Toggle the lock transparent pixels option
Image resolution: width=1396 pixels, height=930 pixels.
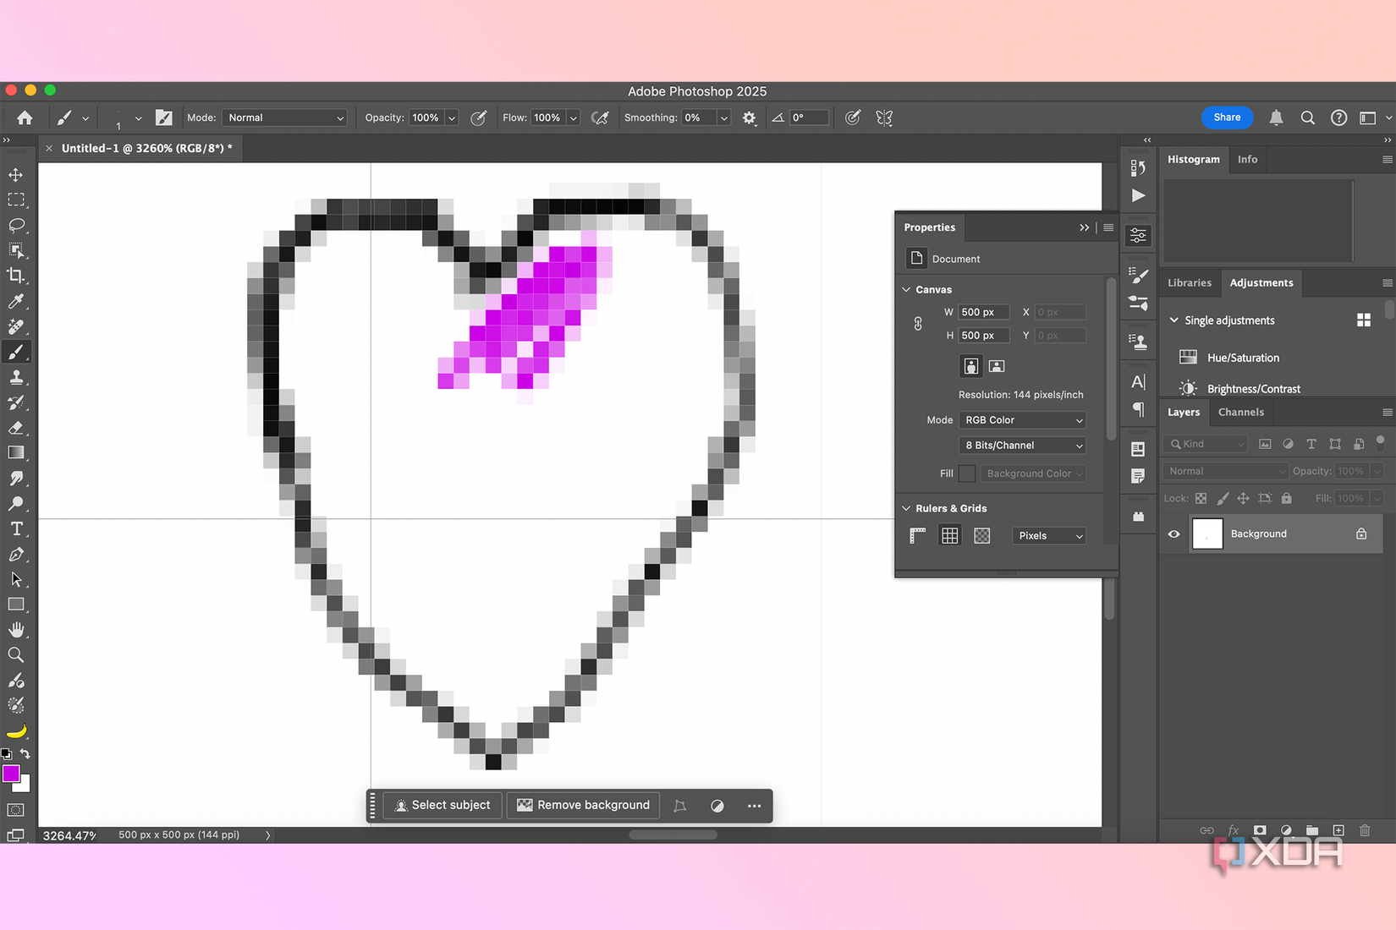[x=1200, y=498]
